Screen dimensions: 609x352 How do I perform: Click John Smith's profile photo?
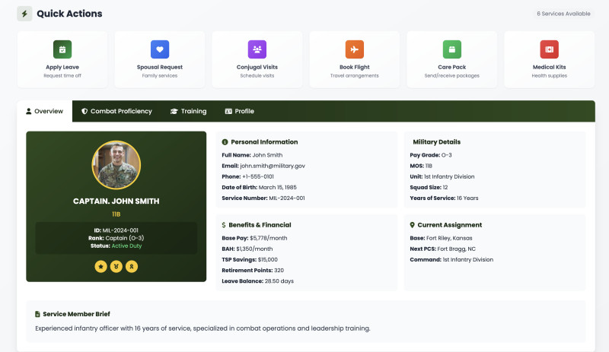coord(116,164)
